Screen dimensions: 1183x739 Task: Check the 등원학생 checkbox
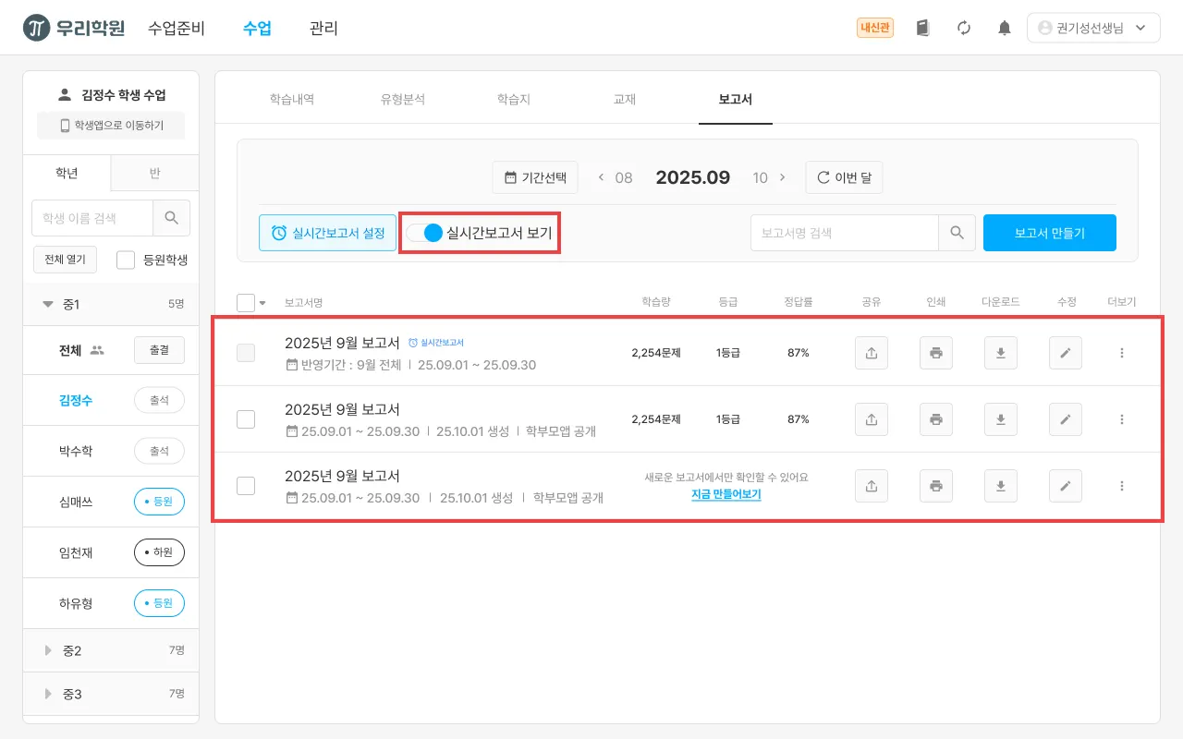point(127,260)
